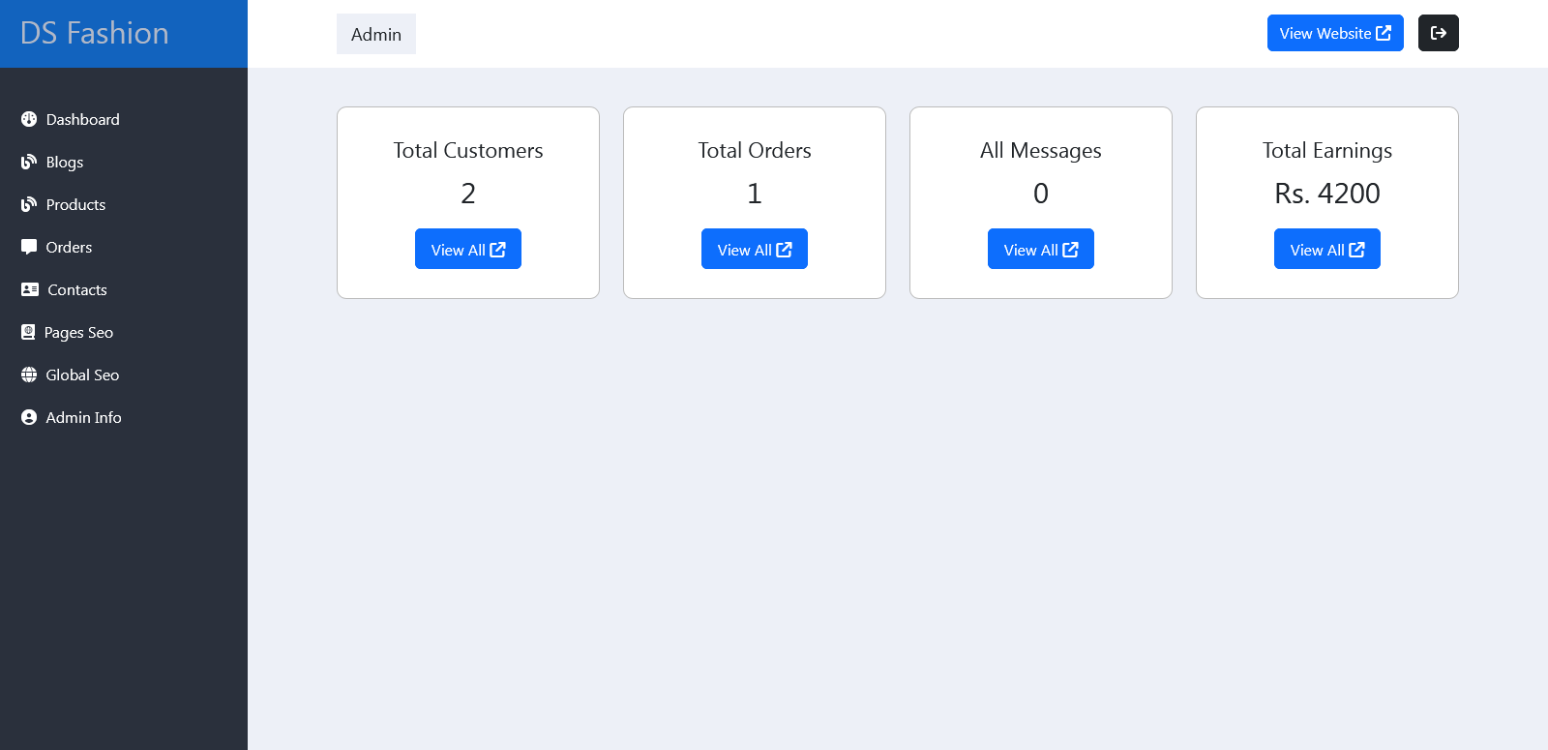Open the Dashboard menu item

coord(82,119)
